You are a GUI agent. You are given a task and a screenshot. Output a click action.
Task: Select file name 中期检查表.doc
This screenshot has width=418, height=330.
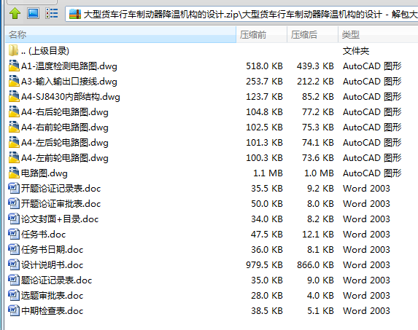click(53, 311)
